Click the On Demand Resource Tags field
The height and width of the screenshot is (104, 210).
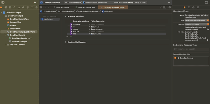tap(191, 49)
